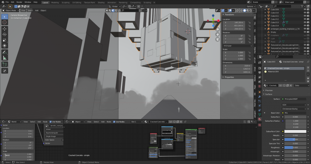
Task: Click add material slot plus button
Action: click(x=308, y=67)
